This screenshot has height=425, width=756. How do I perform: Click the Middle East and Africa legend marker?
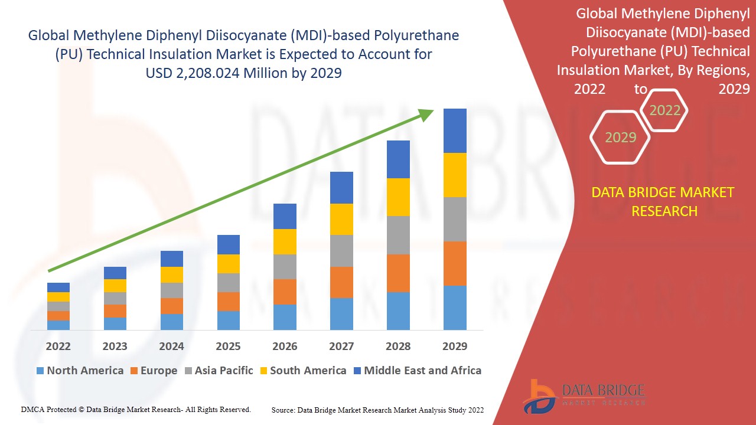tap(356, 371)
